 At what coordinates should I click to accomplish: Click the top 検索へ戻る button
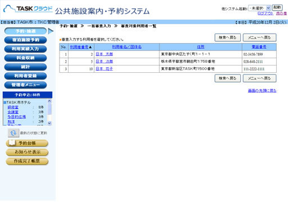coord(227,38)
